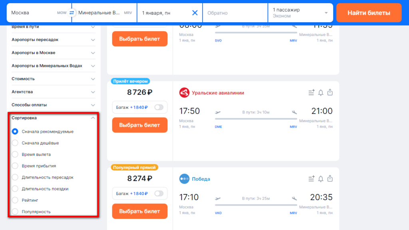Click the 'Найти билеты' search button

click(x=369, y=13)
